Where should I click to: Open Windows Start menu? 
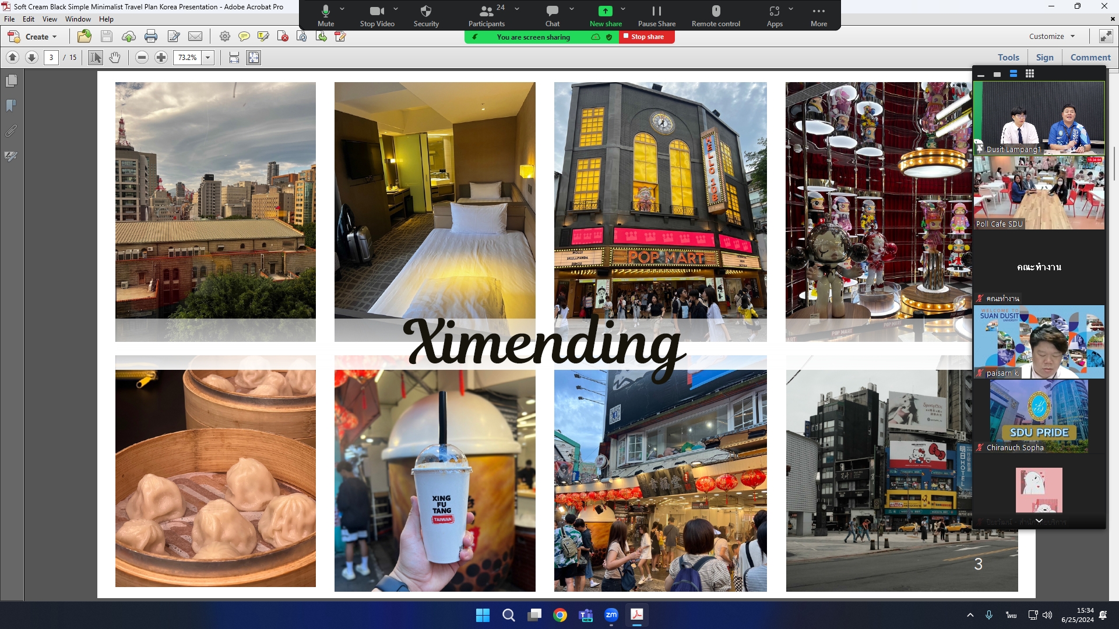pos(483,615)
